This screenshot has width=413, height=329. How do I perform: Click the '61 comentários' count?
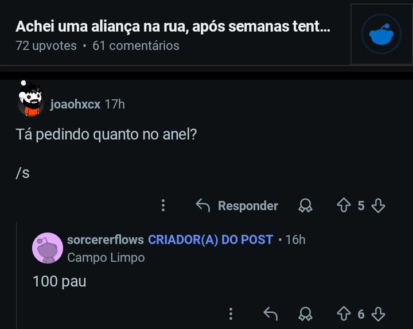(136, 45)
